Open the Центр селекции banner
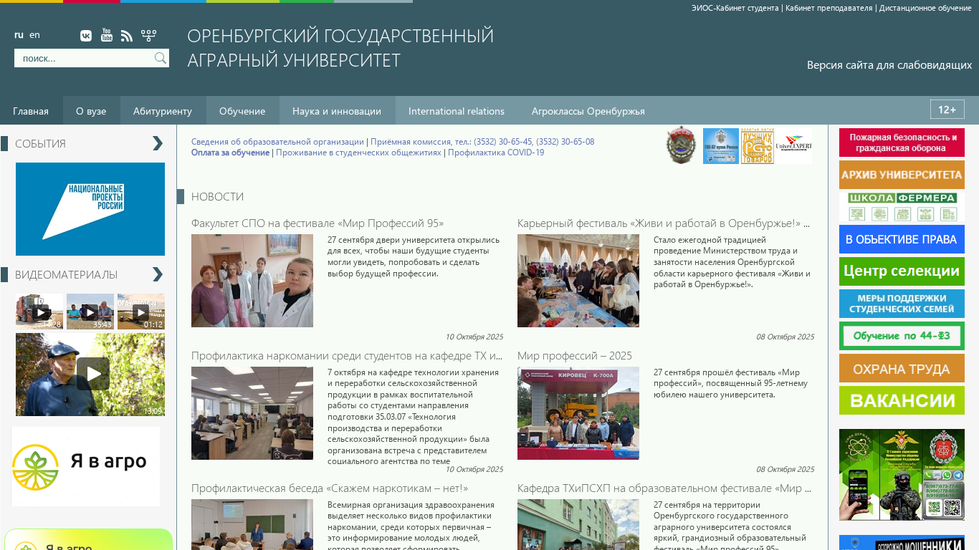 [x=902, y=271]
